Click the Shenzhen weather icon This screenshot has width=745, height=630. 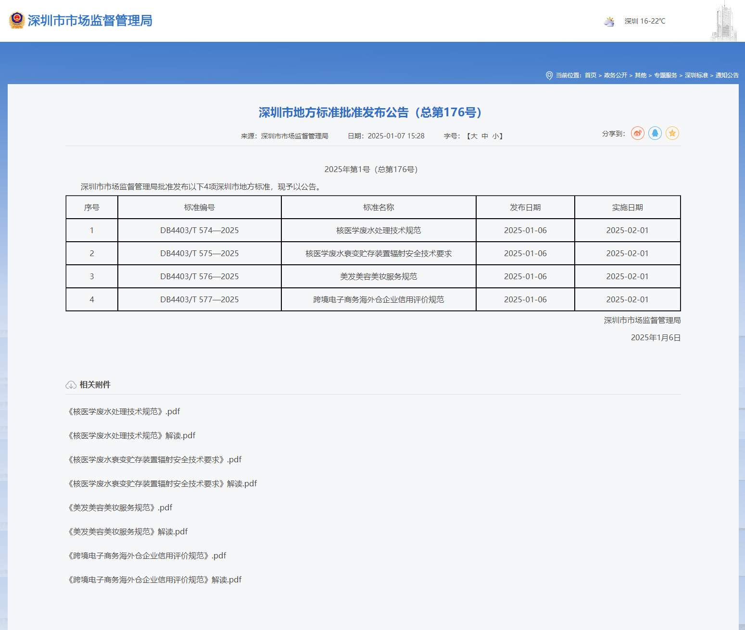(x=609, y=21)
